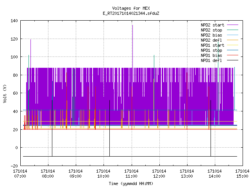Click the x-axis tick 171014 13:00
This screenshot has height=187, width=250.
[187, 174]
